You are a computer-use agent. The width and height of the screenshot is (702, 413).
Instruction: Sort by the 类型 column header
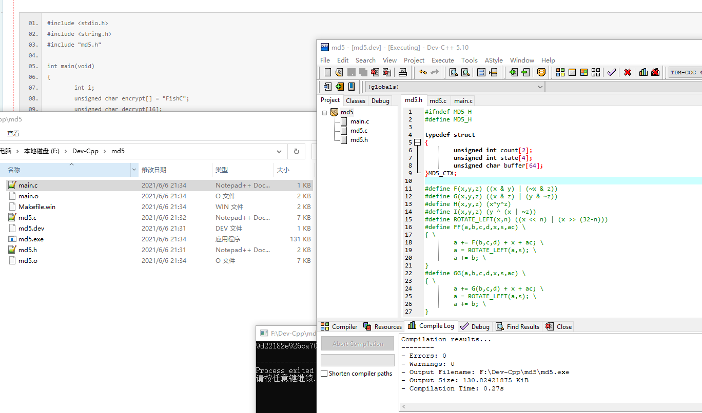click(243, 170)
